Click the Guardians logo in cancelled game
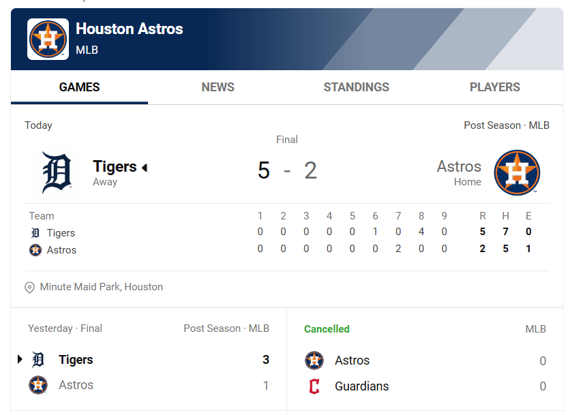570x415 pixels. point(314,386)
